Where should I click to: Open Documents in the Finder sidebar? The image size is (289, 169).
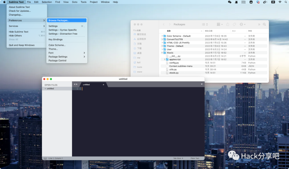pos(138,44)
